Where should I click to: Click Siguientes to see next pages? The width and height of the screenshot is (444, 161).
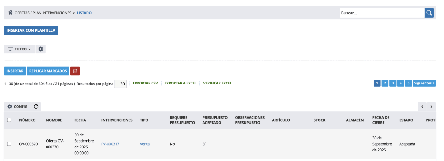pyautogui.click(x=424, y=83)
